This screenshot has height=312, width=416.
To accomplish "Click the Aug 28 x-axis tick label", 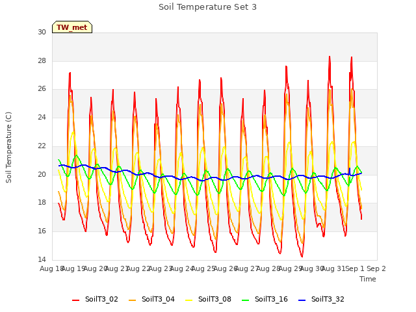I will [x=268, y=269].
